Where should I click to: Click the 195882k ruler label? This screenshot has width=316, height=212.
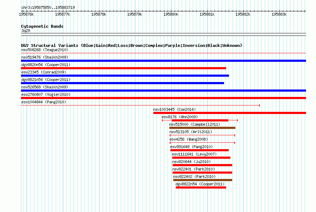click(x=243, y=14)
